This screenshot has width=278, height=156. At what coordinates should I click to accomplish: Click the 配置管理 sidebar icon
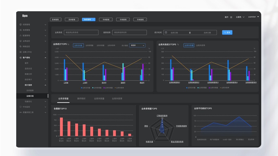(x=21, y=36)
